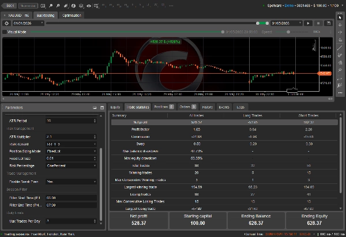
Task: Click the Filter Start Time input field
Action: (x=71, y=198)
